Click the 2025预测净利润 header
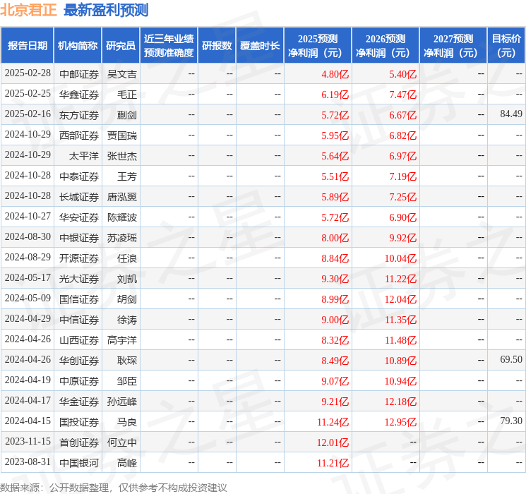The height and width of the screenshot is (494, 526). [318, 46]
